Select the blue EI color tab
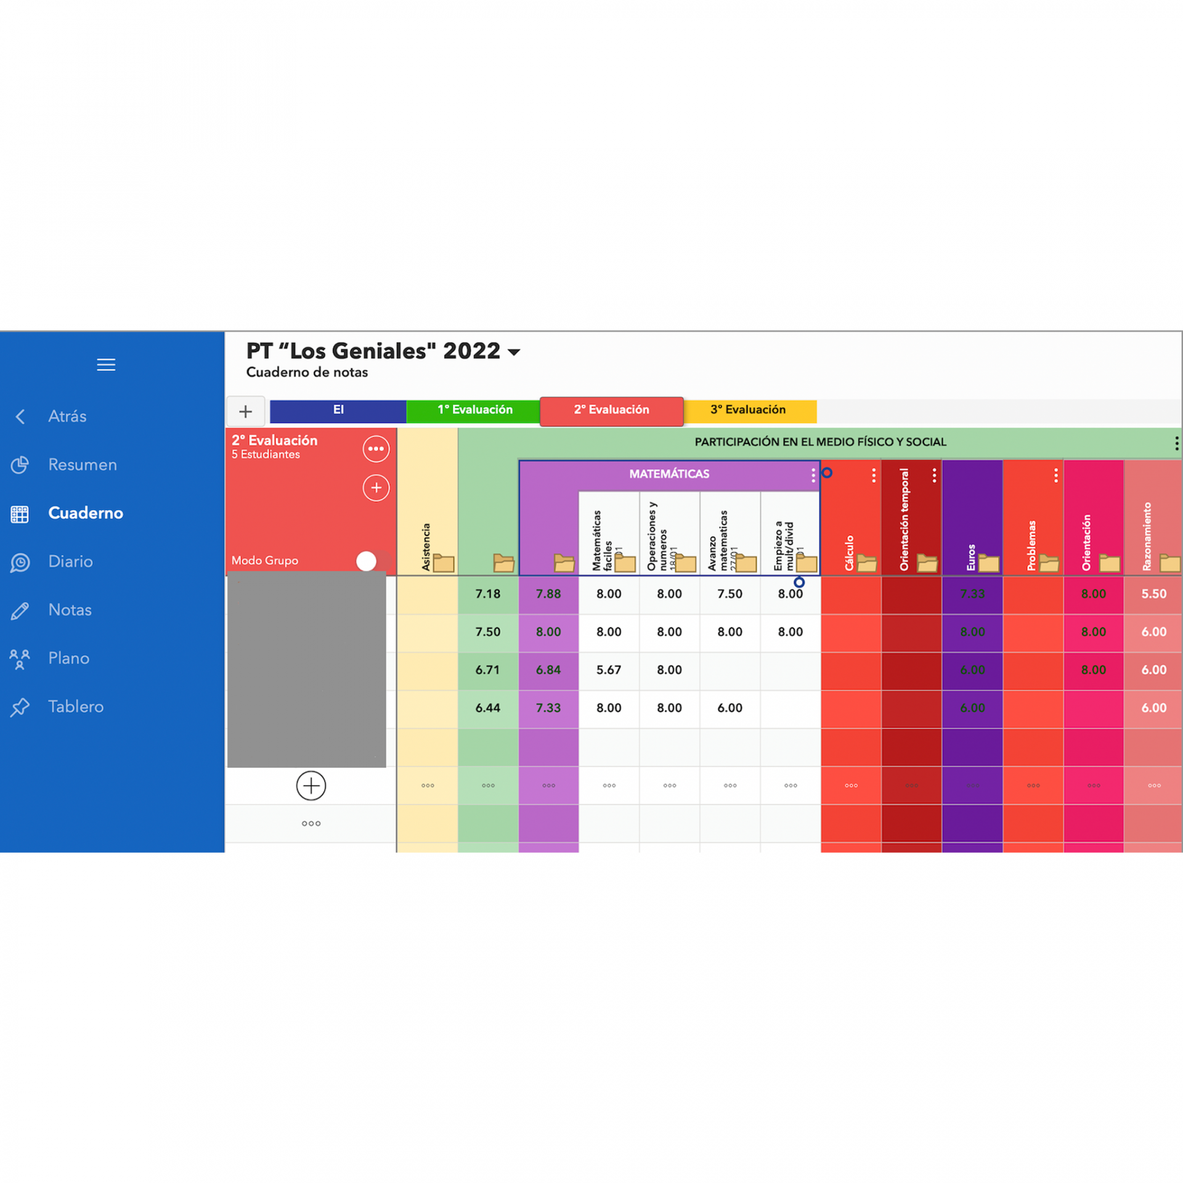Viewport: 1183px width, 1183px height. tap(338, 410)
